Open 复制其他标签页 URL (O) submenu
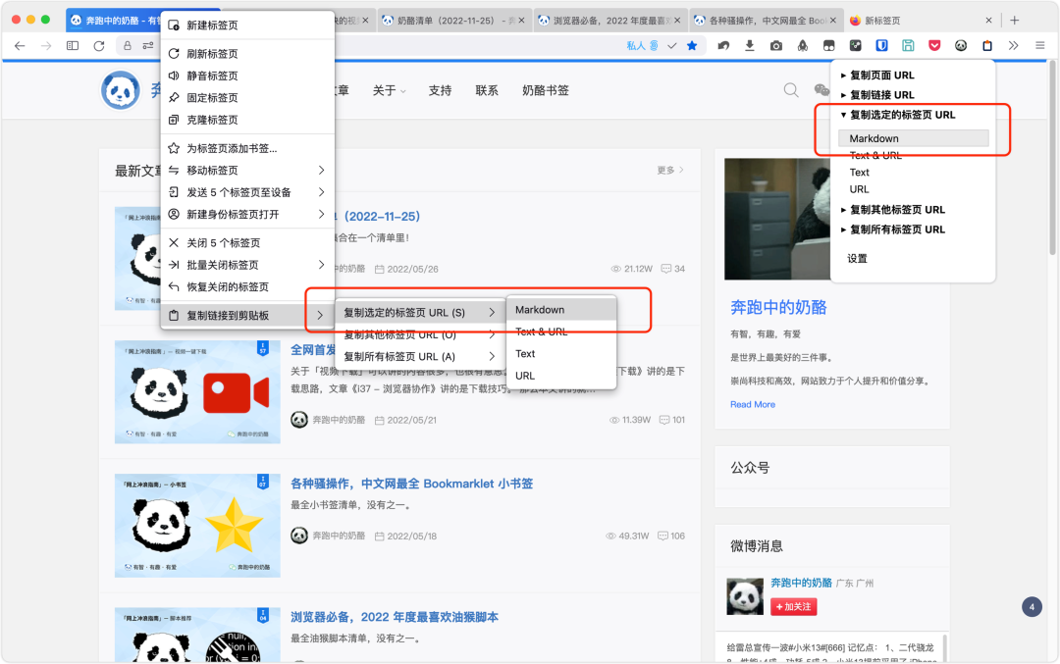1060x664 pixels. click(x=420, y=334)
